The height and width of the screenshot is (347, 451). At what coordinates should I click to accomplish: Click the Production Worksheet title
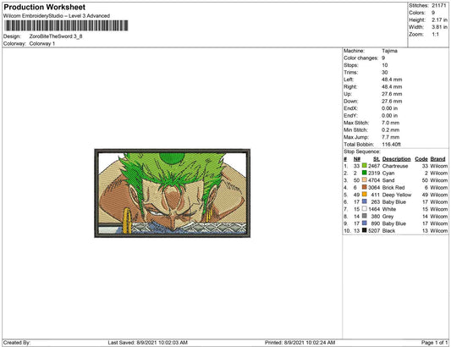click(44, 7)
